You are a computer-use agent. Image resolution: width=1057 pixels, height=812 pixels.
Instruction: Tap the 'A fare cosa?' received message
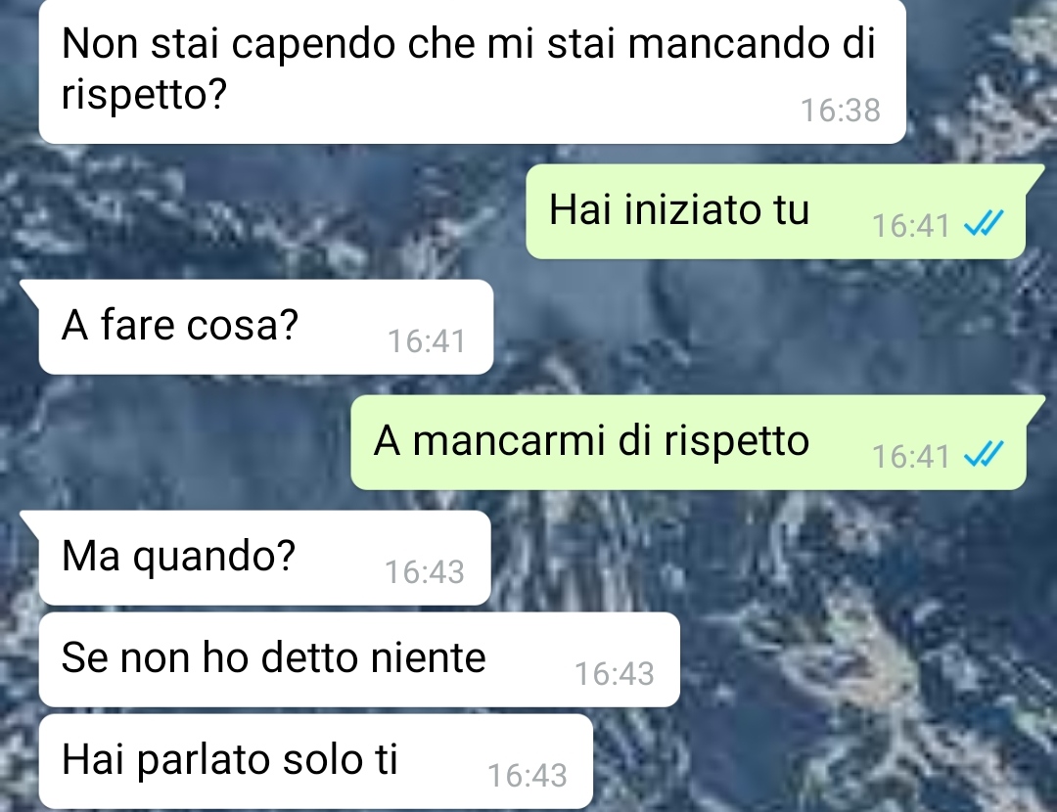[266, 327]
